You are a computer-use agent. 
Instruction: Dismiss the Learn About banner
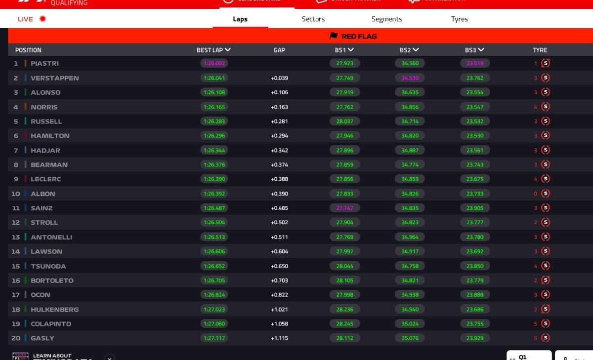click(x=110, y=357)
